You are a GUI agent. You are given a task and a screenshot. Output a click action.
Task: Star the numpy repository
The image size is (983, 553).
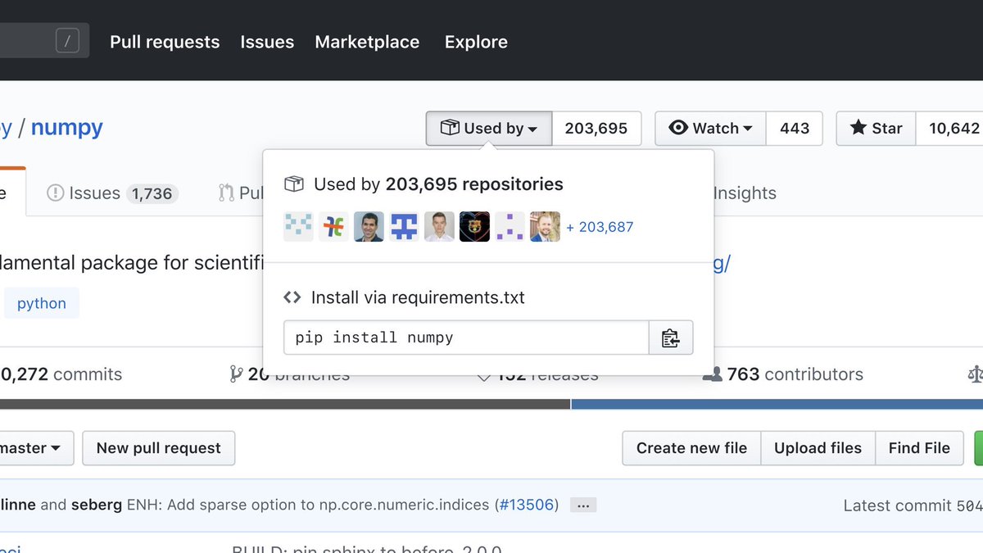tap(876, 128)
